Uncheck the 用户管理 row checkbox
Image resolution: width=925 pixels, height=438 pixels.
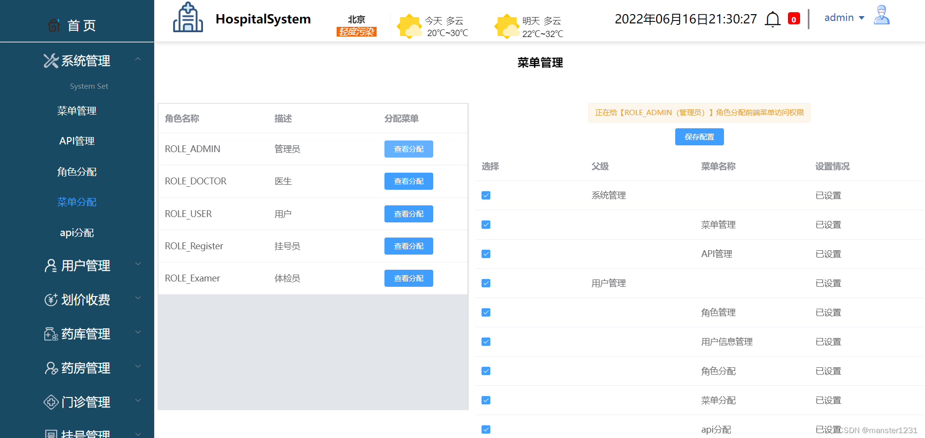486,283
